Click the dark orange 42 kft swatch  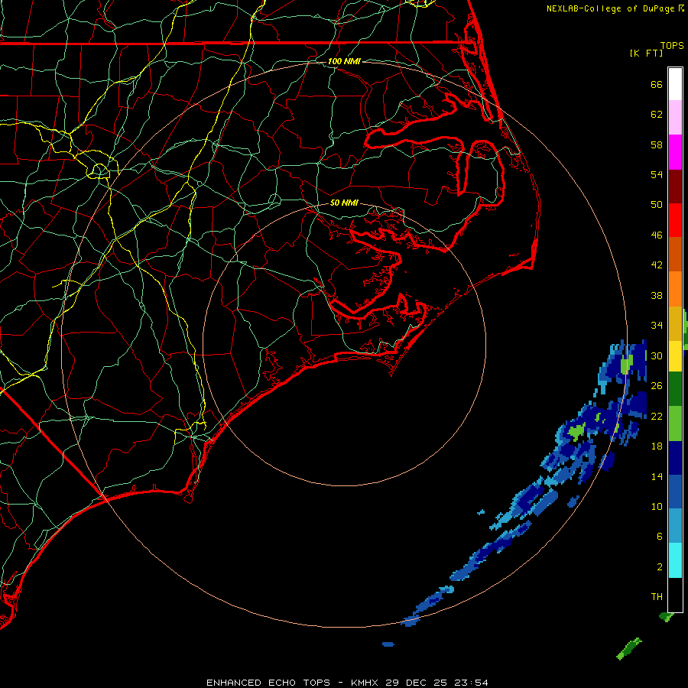pyautogui.click(x=675, y=255)
